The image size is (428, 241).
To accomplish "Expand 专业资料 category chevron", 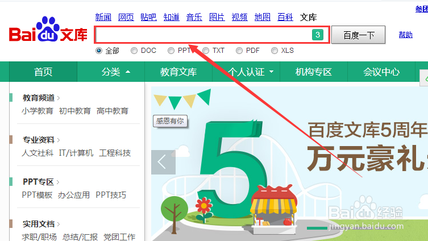I will 59,140.
